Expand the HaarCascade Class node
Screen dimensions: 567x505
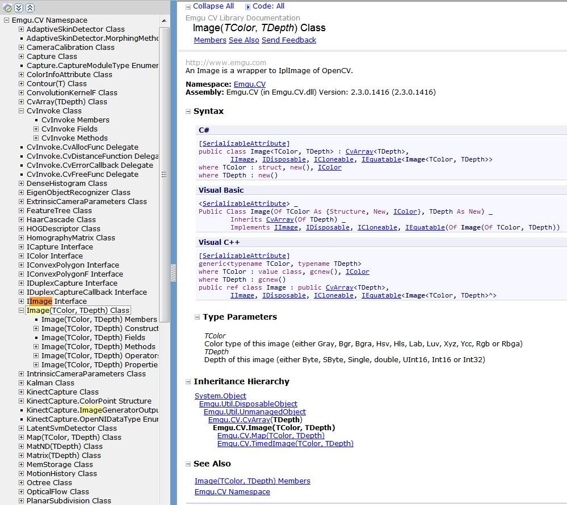click(x=22, y=220)
